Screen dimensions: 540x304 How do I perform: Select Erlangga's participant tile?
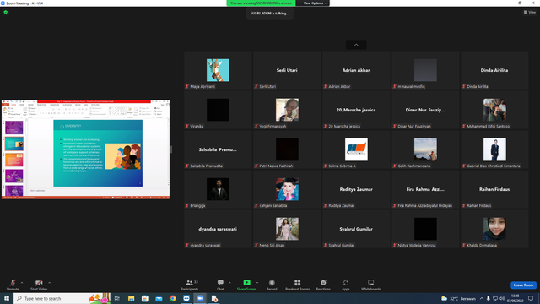[x=218, y=189]
